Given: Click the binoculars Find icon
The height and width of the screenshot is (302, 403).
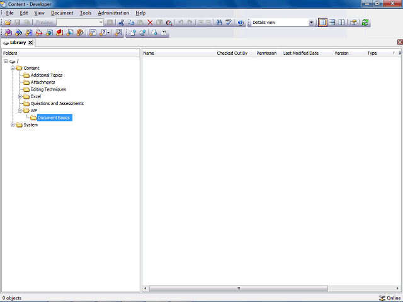Looking at the screenshot, I should click(219, 23).
